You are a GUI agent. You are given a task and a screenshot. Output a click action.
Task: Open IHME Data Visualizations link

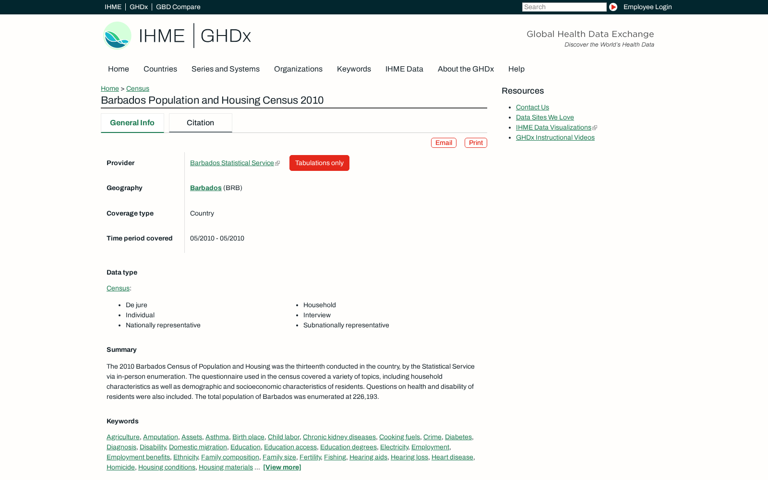click(553, 127)
